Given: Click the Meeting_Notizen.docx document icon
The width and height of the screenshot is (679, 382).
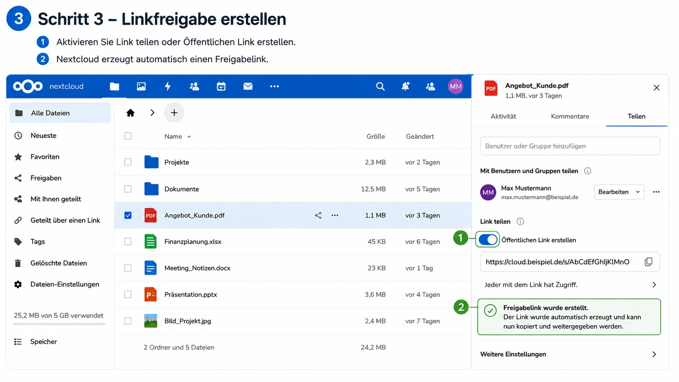Looking at the screenshot, I should (x=151, y=268).
